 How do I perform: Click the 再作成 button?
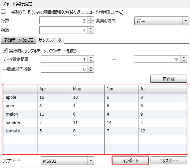coord(168,79)
